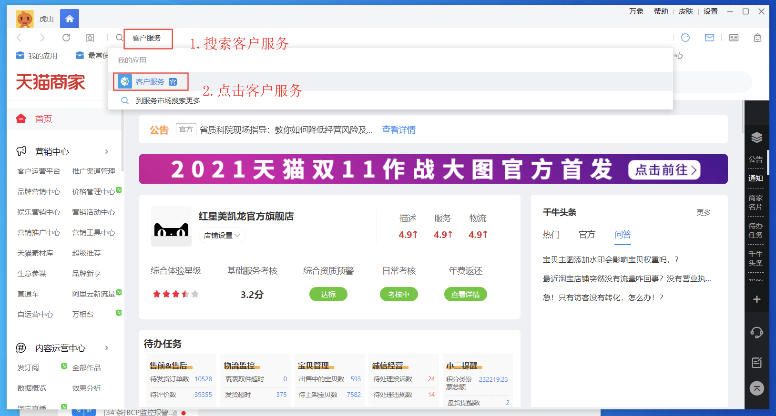The width and height of the screenshot is (776, 416).
Task: Click 公告 in right sidebar
Action: click(756, 159)
